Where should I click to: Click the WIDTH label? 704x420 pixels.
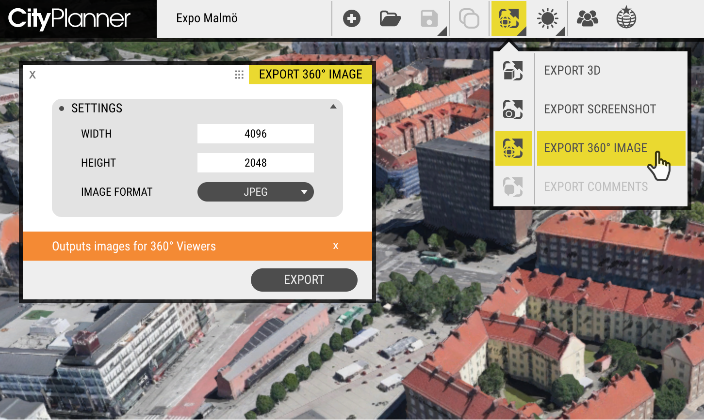[97, 134]
